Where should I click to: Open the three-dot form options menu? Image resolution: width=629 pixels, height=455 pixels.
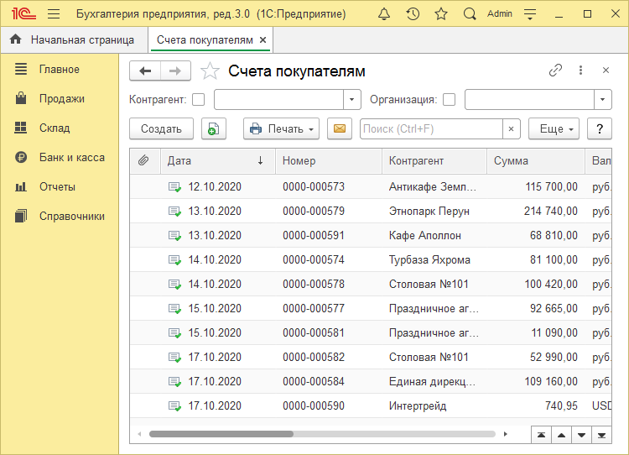pyautogui.click(x=580, y=71)
